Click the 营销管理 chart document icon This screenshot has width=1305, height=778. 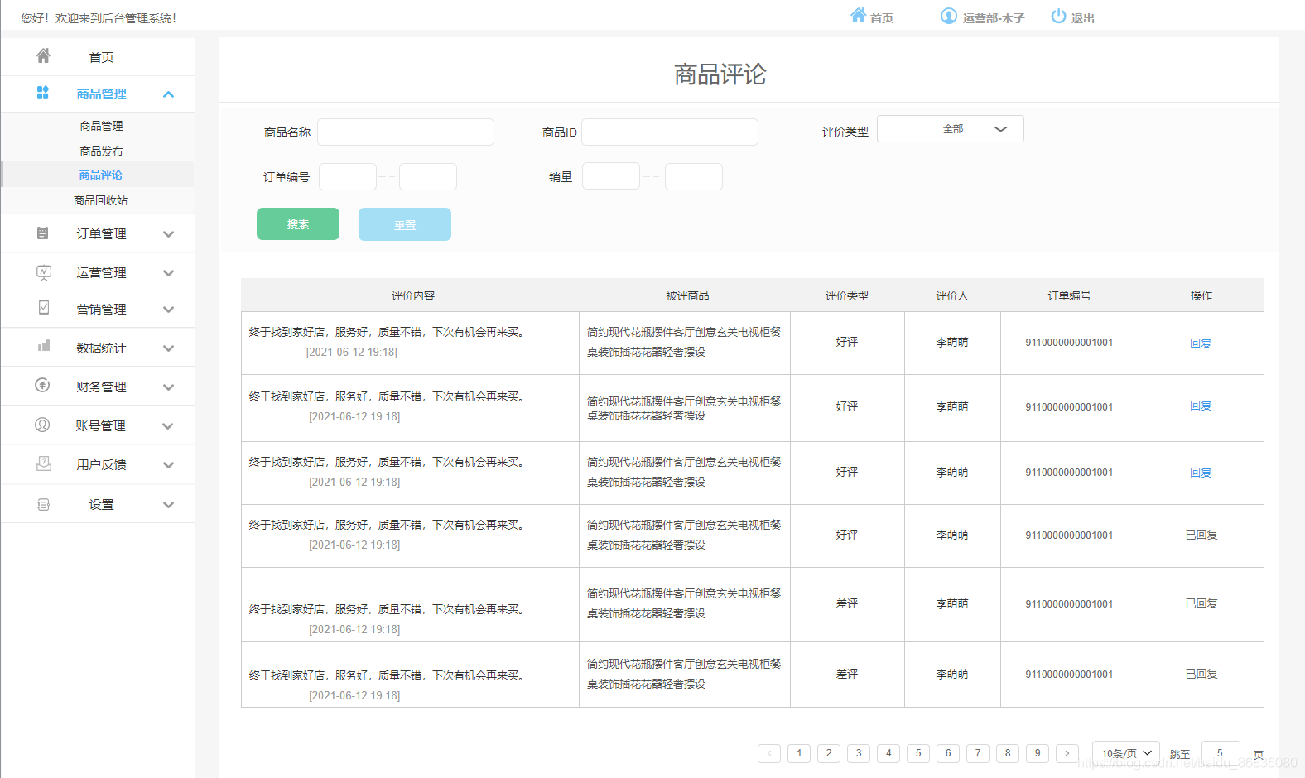tap(44, 307)
